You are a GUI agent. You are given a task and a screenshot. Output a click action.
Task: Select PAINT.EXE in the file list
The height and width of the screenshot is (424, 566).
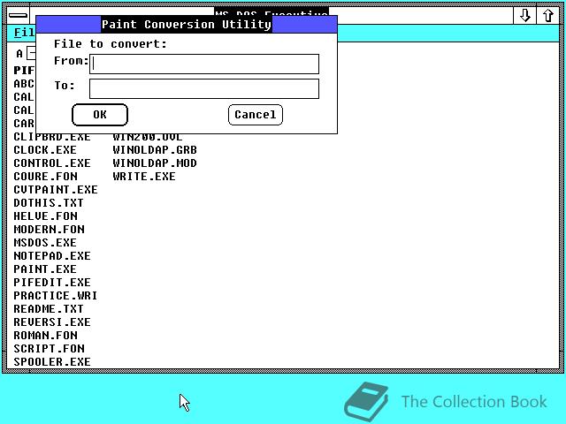[x=45, y=269]
